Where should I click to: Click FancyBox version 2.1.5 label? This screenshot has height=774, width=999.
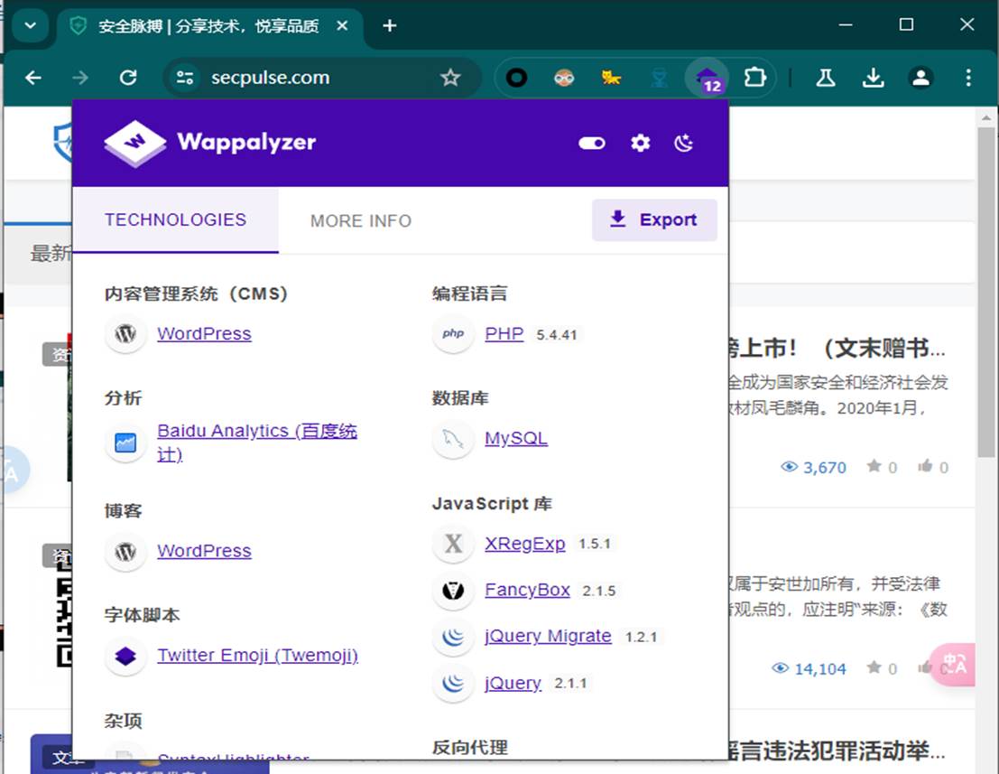(x=599, y=591)
